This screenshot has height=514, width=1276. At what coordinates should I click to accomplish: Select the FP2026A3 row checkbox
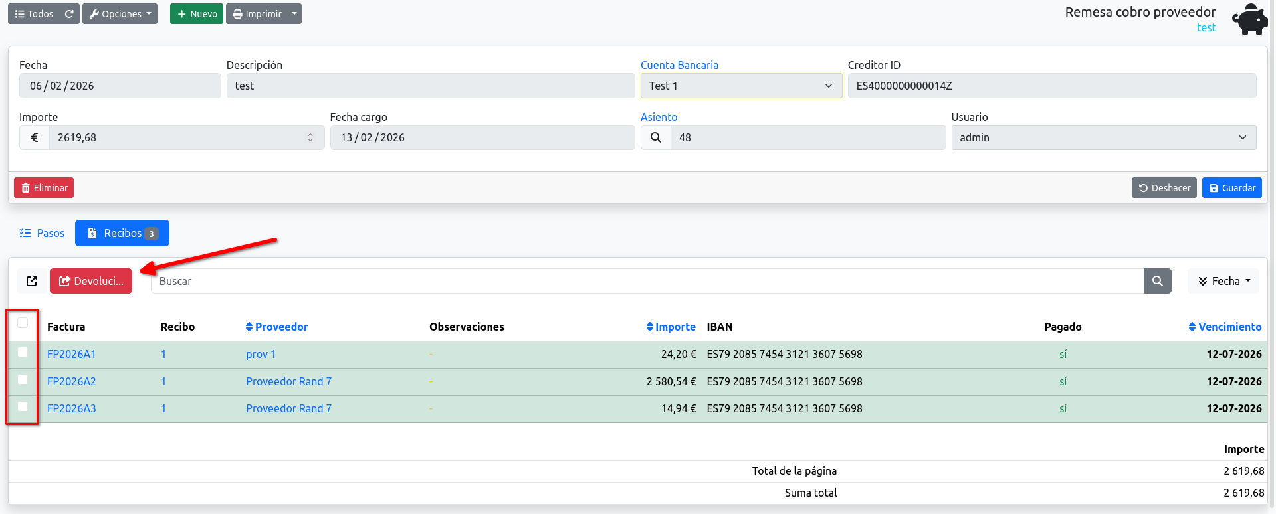point(23,406)
